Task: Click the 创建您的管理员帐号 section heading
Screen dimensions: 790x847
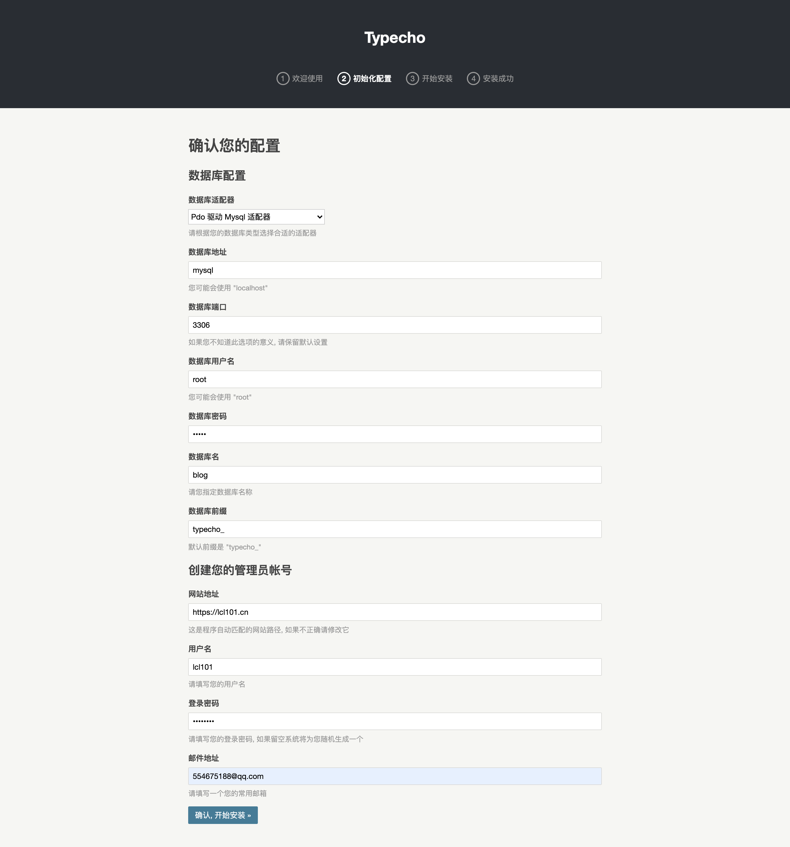Action: (240, 570)
